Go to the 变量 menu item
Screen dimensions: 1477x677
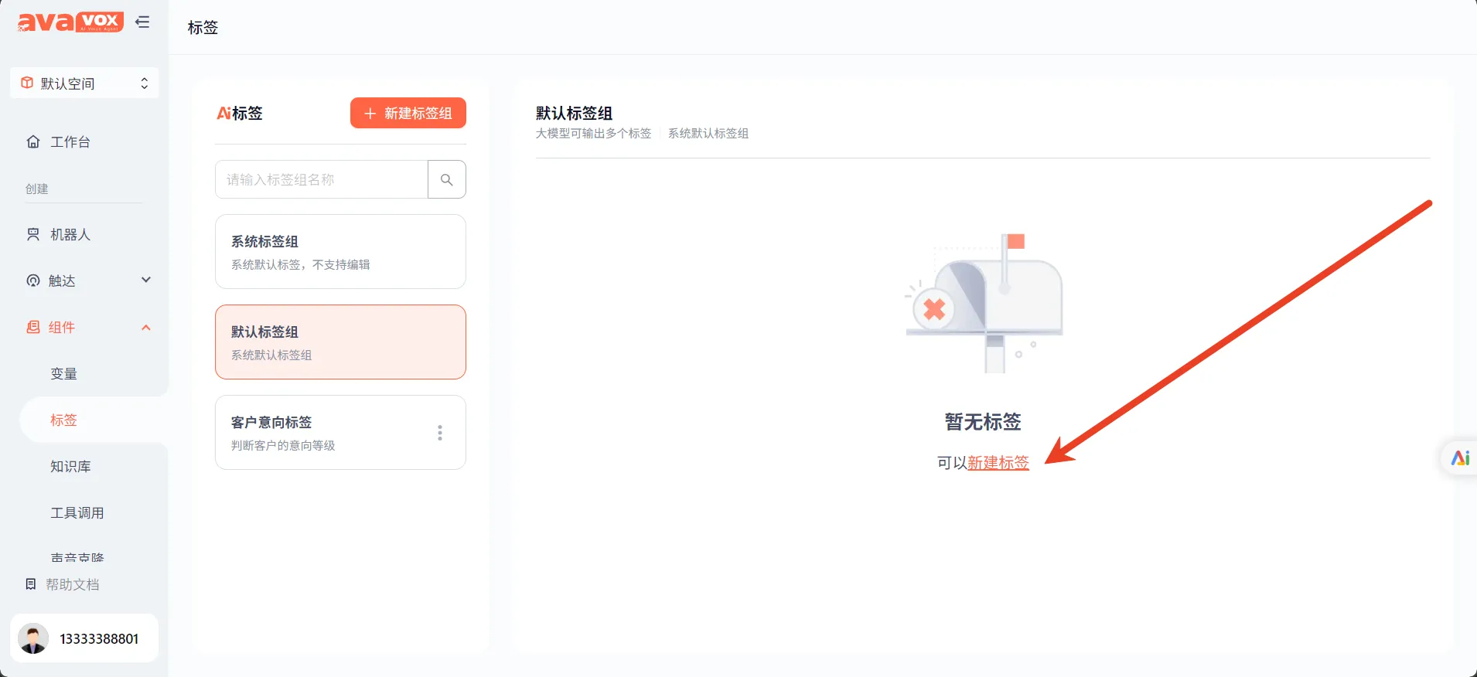[x=64, y=373]
